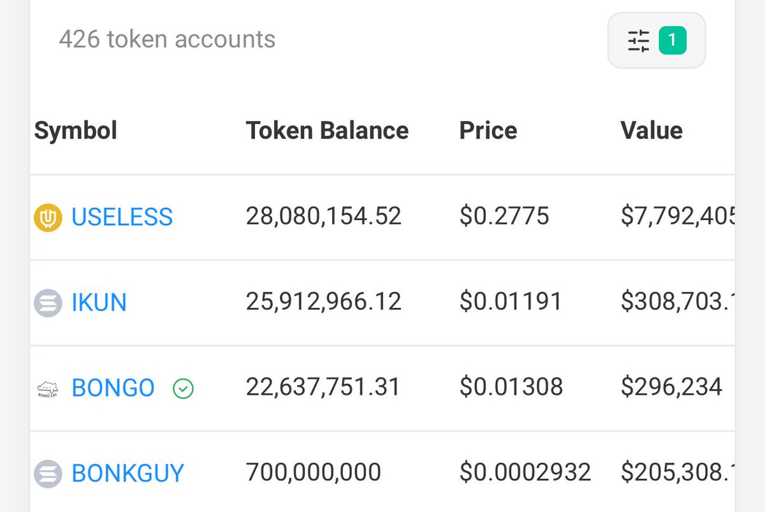Click the Bongo Cat token logo
Image resolution: width=765 pixels, height=512 pixels.
point(48,388)
